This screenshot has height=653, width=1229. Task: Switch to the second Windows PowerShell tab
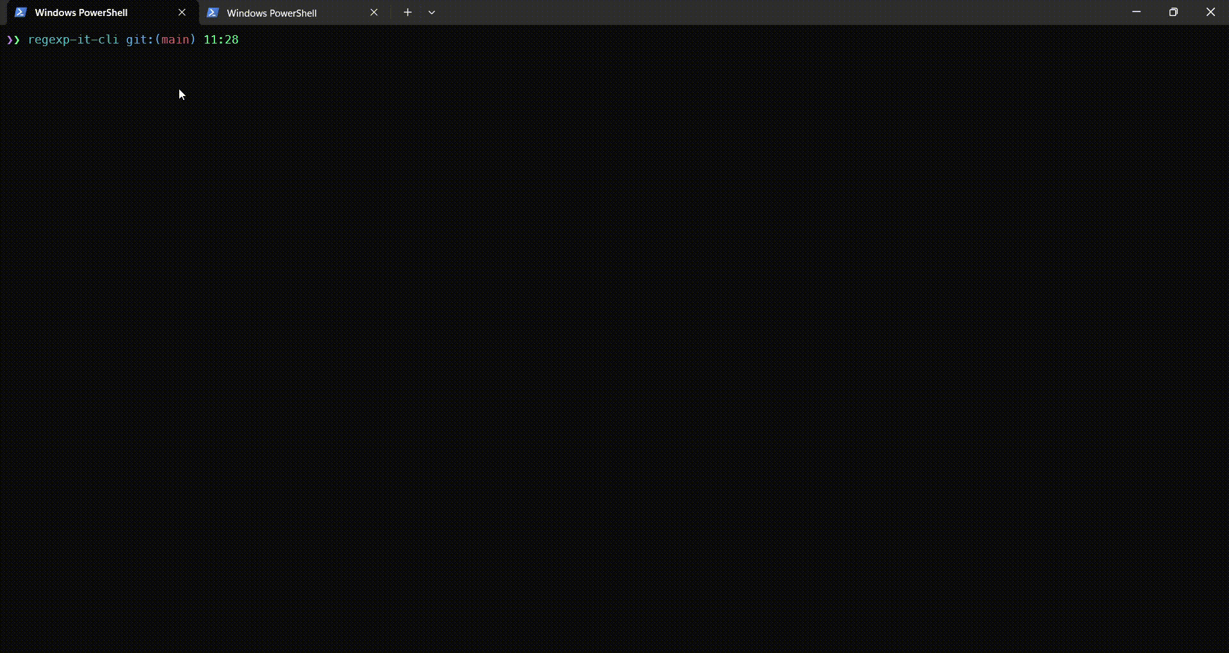click(293, 13)
